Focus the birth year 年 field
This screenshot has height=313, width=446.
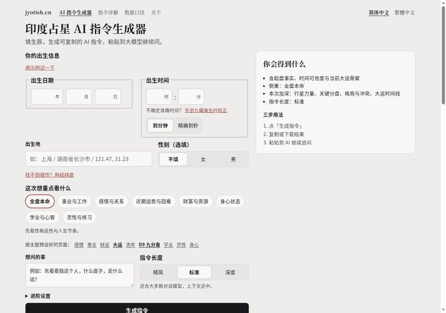pyautogui.click(x=47, y=97)
